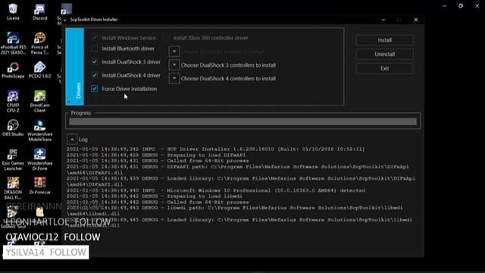Click the Exit button
The width and height of the screenshot is (485, 273).
384,68
